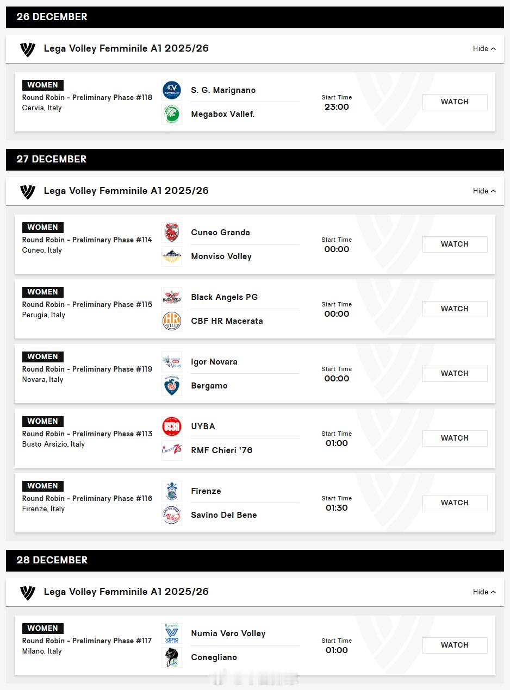Watch the Numia Vero Volley vs Conegliano match
Image resolution: width=510 pixels, height=690 pixels.
point(455,645)
